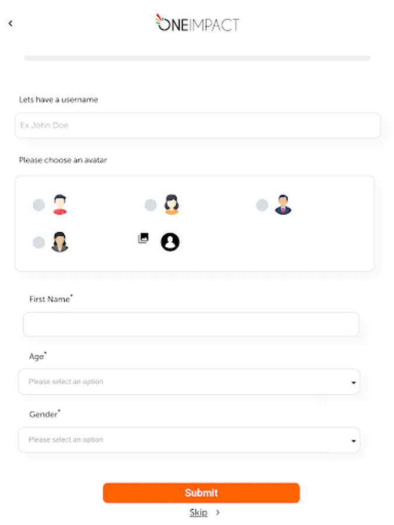Select the radio button beside the black-jacket avatar
The width and height of the screenshot is (394, 525).
click(39, 242)
